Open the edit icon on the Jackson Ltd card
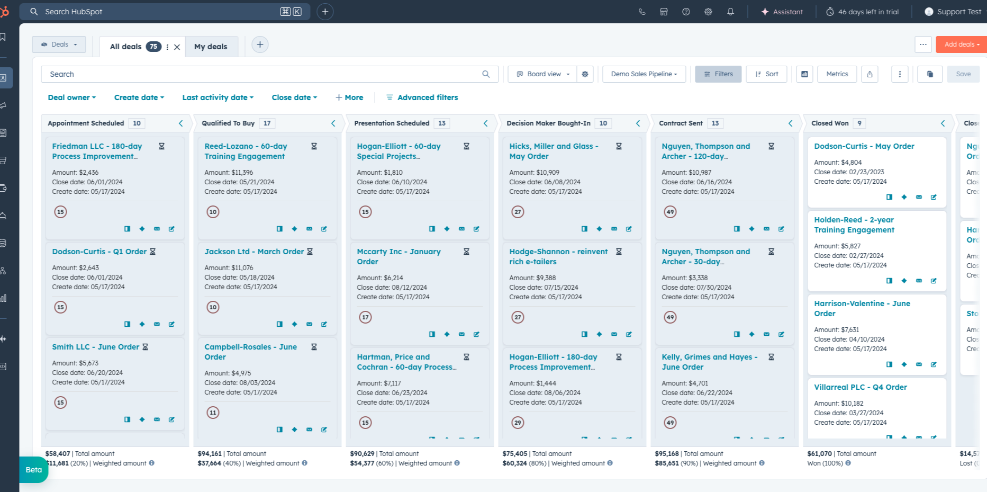The height and width of the screenshot is (492, 987). [324, 324]
